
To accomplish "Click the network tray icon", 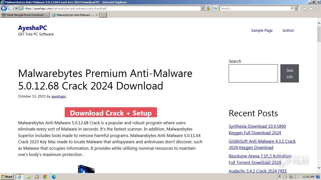I will click(291, 177).
